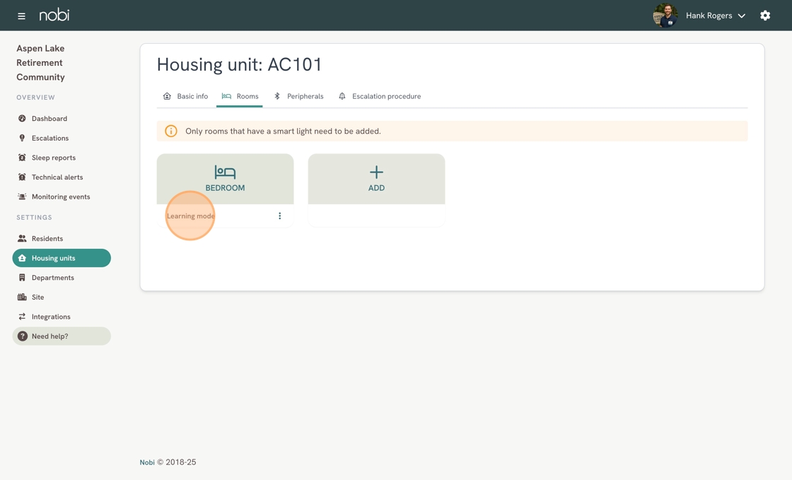Switch to the Basic info tab
This screenshot has width=792, height=480.
coord(186,96)
